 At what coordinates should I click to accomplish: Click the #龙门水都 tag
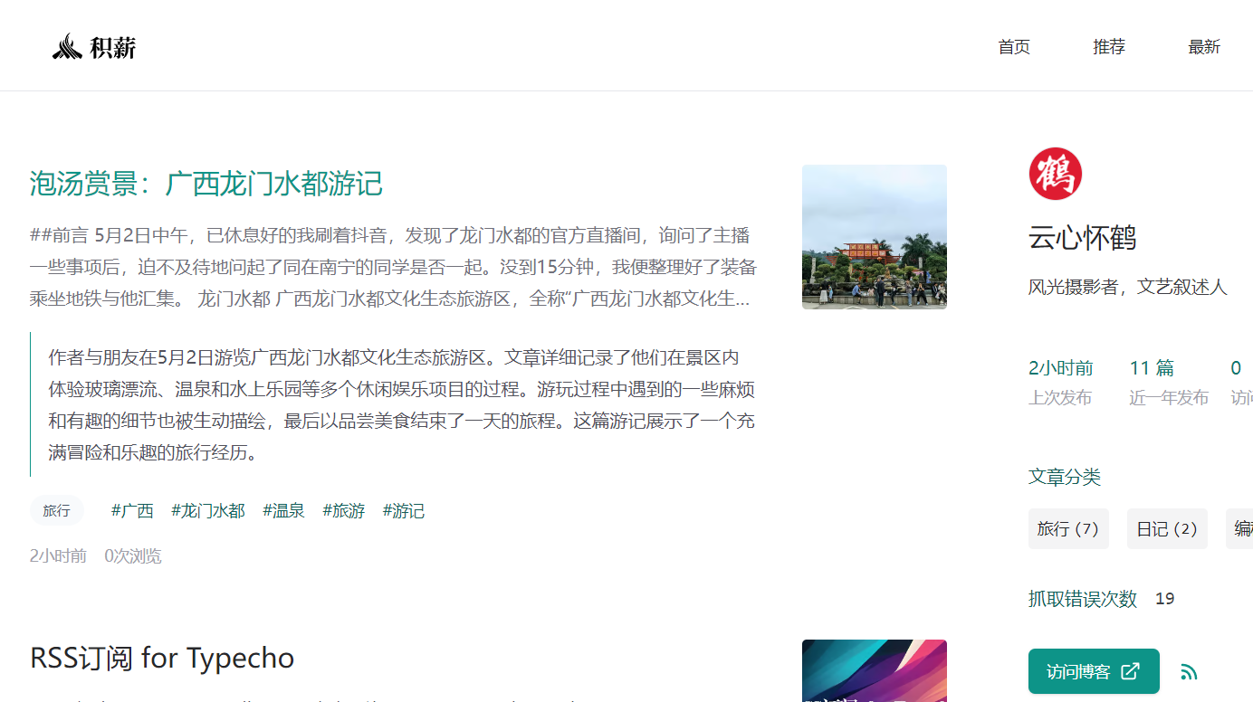[207, 510]
